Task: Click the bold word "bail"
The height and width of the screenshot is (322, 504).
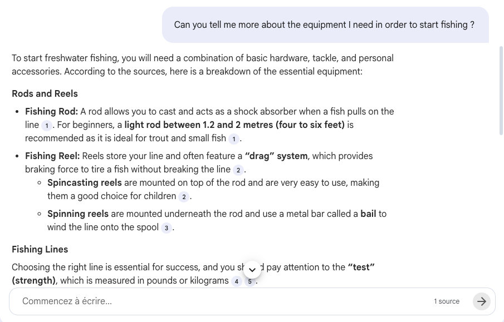Action: point(368,214)
